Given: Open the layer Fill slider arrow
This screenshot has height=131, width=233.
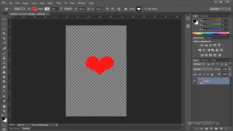Looking at the screenshot, I should point(230,74).
